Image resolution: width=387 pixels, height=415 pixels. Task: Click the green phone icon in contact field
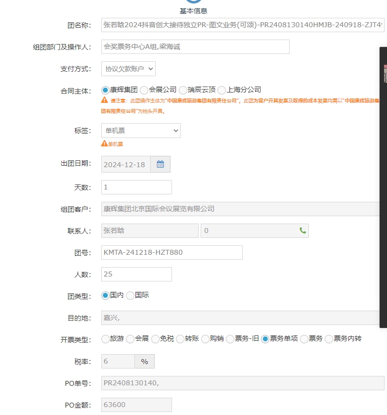coord(302,231)
